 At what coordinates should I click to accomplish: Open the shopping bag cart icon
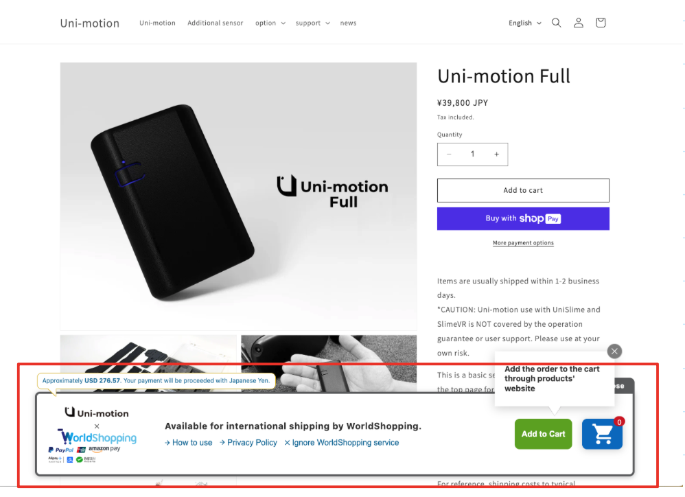pyautogui.click(x=601, y=23)
